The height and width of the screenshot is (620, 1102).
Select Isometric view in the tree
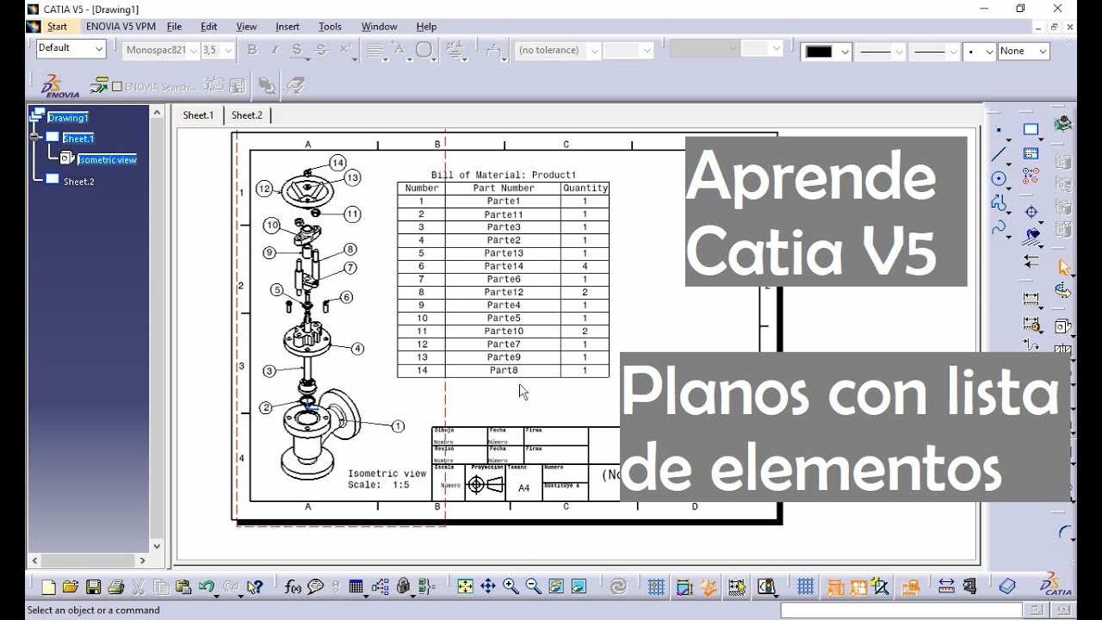tap(108, 159)
